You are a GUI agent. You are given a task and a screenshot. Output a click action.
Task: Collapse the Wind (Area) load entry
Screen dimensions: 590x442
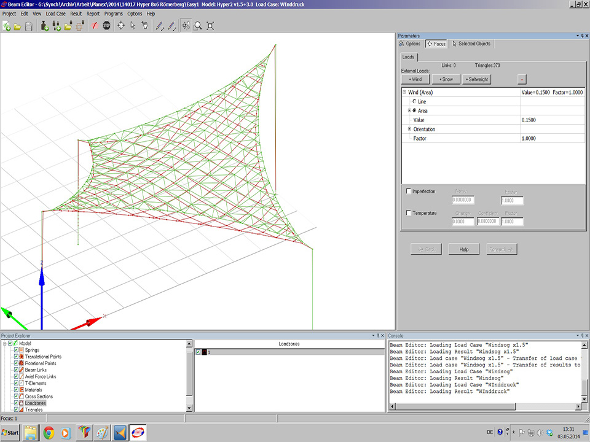[x=404, y=92]
